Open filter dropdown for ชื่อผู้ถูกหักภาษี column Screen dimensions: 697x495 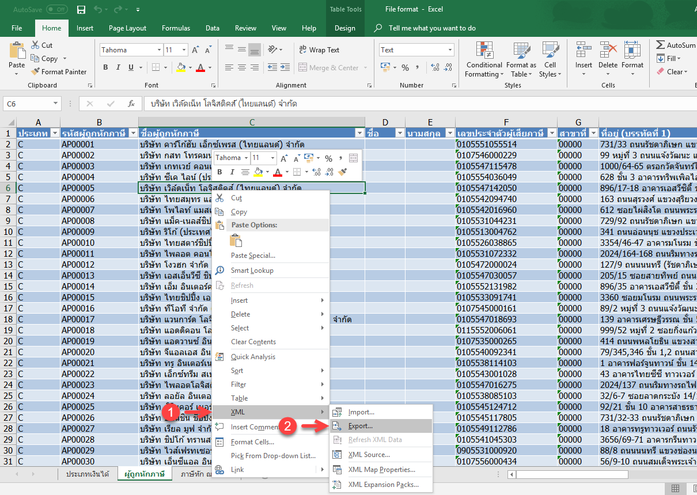[x=359, y=133]
